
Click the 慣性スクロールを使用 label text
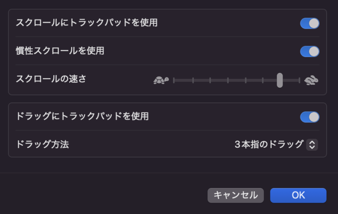60,51
